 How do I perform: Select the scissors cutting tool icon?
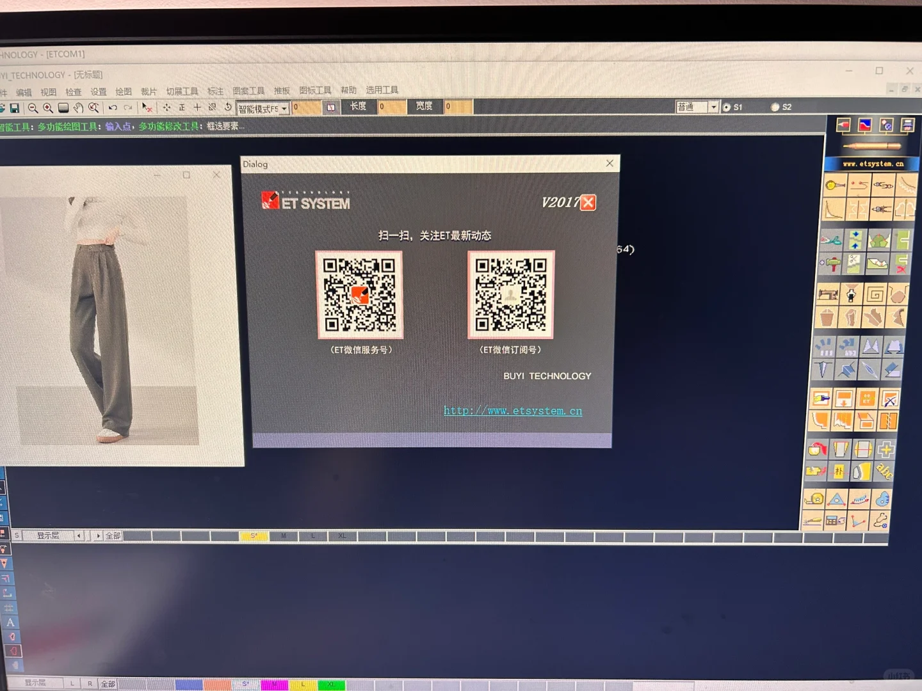[x=830, y=241]
